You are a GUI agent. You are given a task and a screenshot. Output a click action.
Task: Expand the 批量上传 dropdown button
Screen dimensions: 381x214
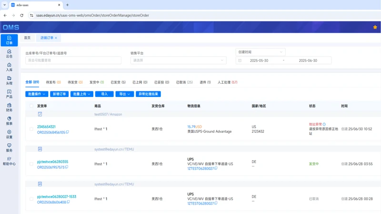82,94
